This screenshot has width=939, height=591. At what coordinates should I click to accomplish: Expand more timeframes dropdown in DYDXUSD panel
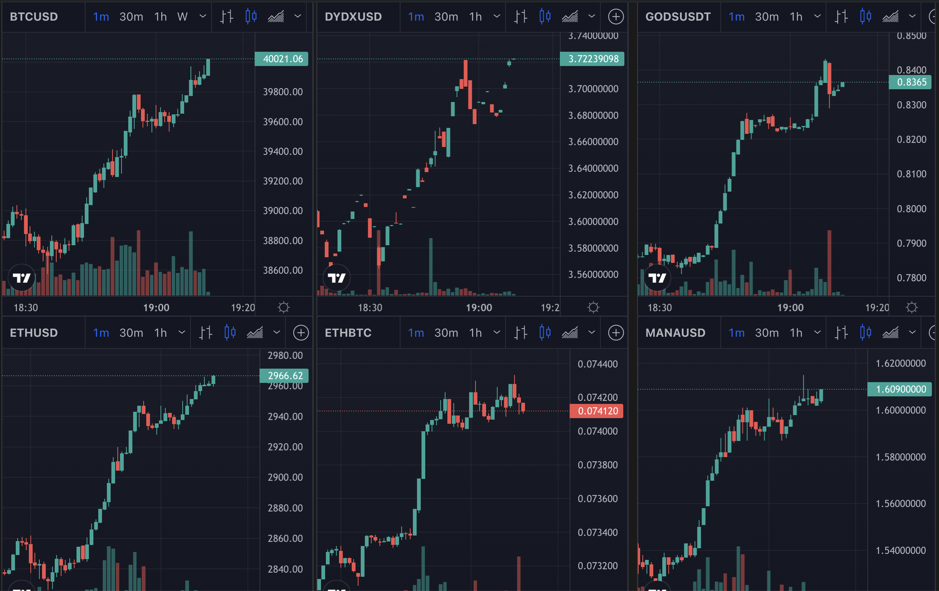496,16
